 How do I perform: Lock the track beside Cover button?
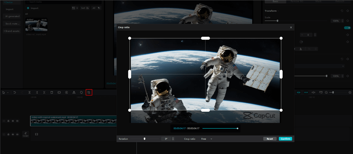tap(8, 134)
